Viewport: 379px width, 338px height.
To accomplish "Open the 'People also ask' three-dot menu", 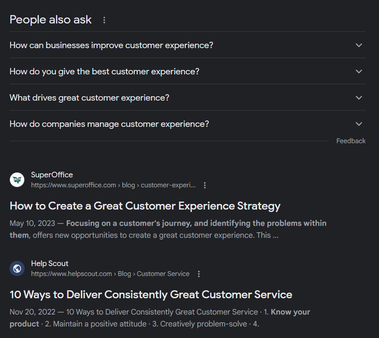I will click(x=104, y=20).
